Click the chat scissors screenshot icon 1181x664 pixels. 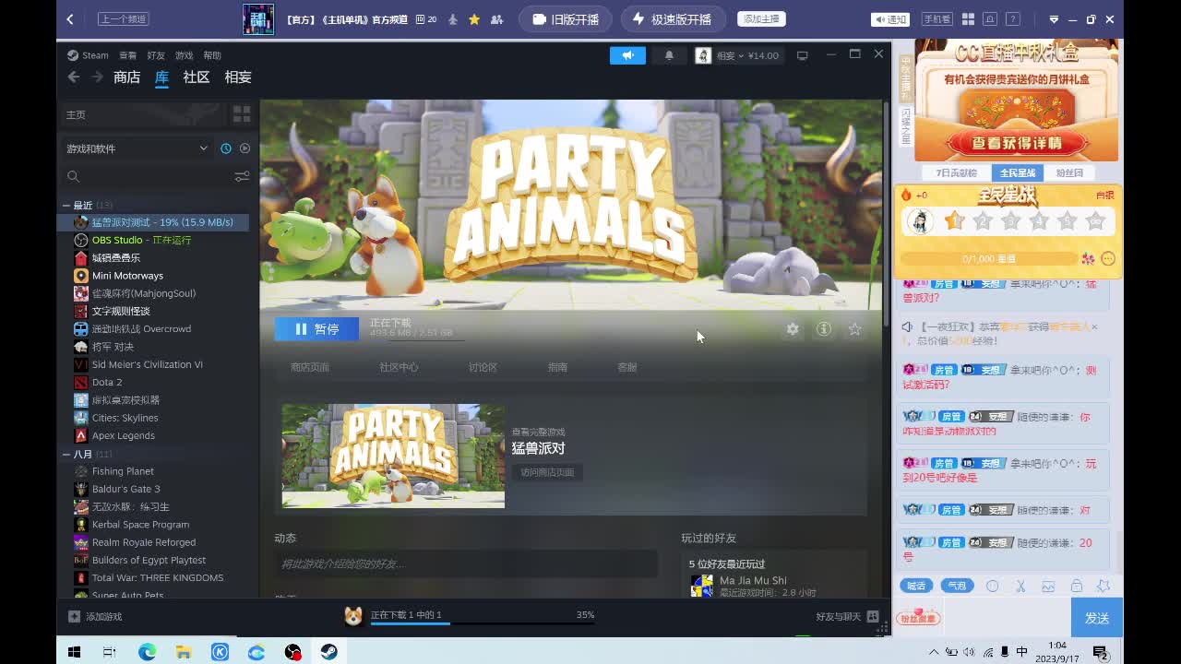(x=1020, y=586)
